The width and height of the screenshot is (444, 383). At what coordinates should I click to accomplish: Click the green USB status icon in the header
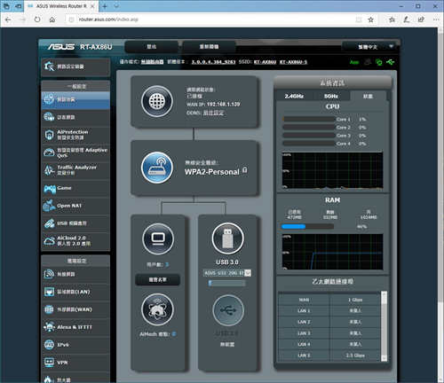pos(391,62)
